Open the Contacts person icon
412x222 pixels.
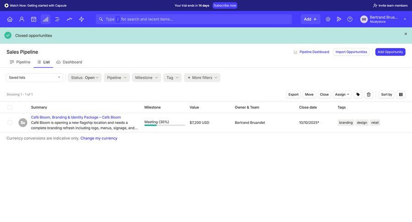(22, 19)
